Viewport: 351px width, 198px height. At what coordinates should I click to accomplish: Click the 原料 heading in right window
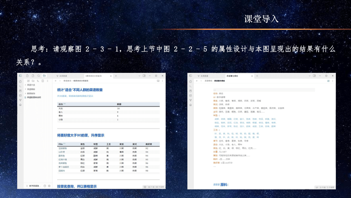(x=224, y=184)
